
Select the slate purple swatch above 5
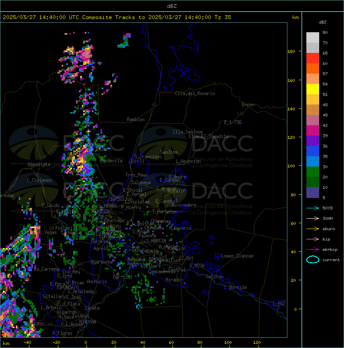pos(313,193)
